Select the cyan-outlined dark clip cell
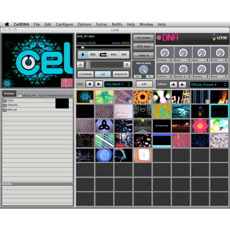 click(219, 111)
